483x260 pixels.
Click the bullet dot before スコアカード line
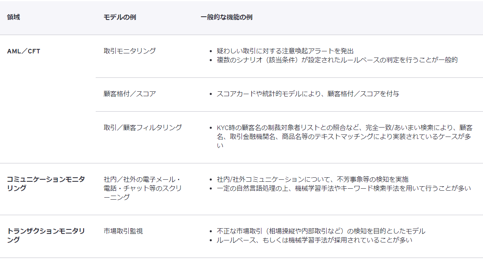(x=210, y=94)
